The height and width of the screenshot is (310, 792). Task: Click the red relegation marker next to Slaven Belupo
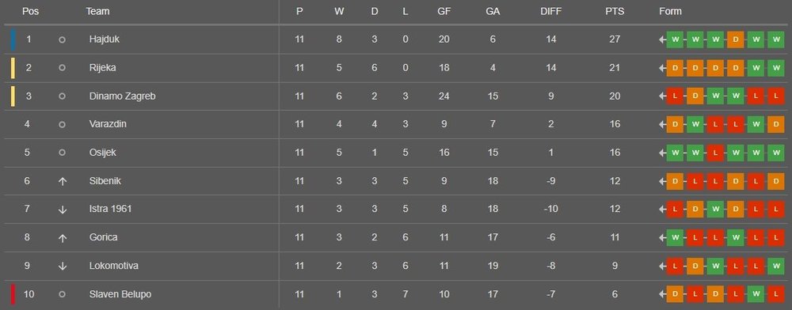point(13,294)
